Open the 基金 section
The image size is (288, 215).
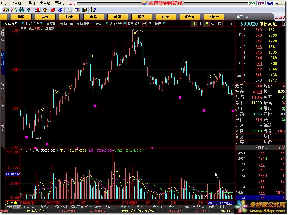(x=45, y=17)
